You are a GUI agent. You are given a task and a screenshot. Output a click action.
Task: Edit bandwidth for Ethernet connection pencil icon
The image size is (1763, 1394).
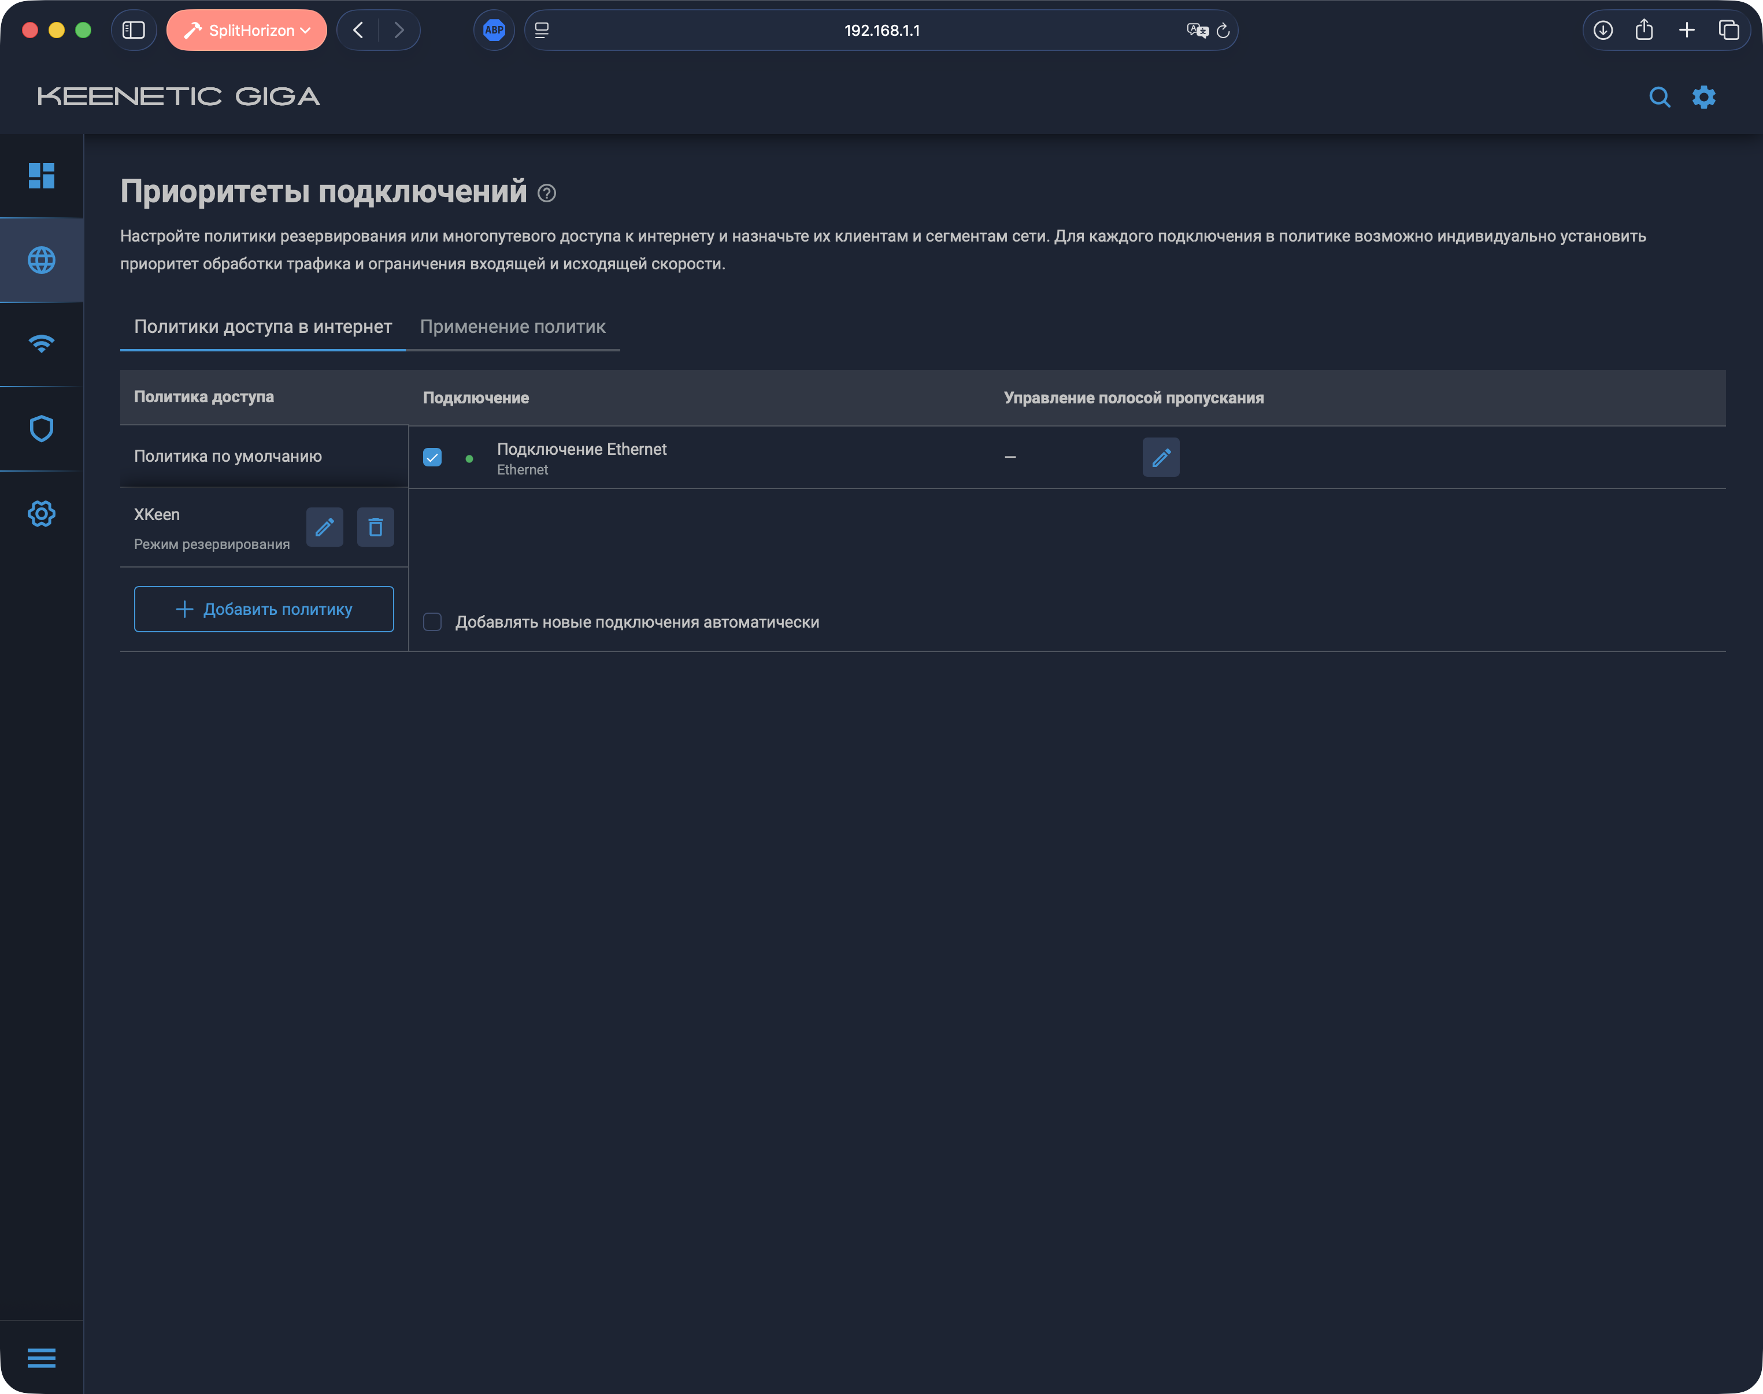coord(1161,457)
